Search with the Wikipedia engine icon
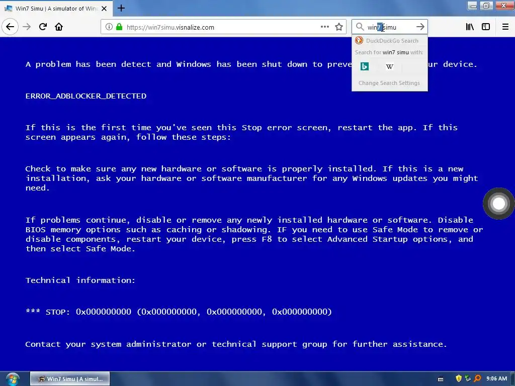The height and width of the screenshot is (386, 515). (x=390, y=67)
